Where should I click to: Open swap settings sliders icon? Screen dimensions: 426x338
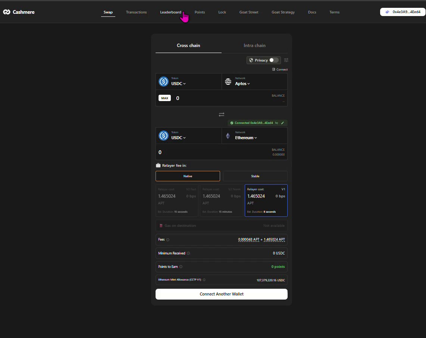point(286,60)
